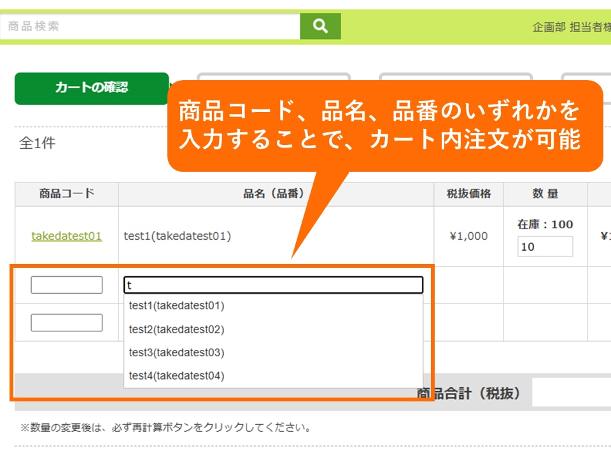Click the 企画部 担当者様 account label

pos(571,27)
